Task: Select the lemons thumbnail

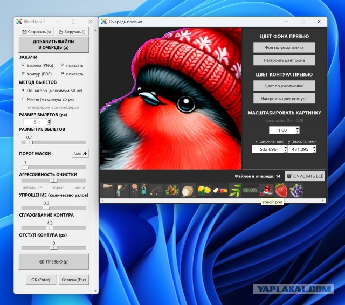Action: (x=204, y=190)
